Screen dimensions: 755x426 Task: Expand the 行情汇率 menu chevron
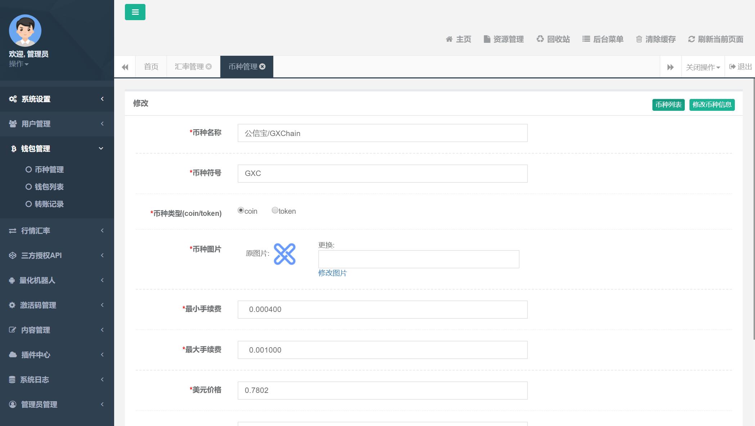pos(102,230)
